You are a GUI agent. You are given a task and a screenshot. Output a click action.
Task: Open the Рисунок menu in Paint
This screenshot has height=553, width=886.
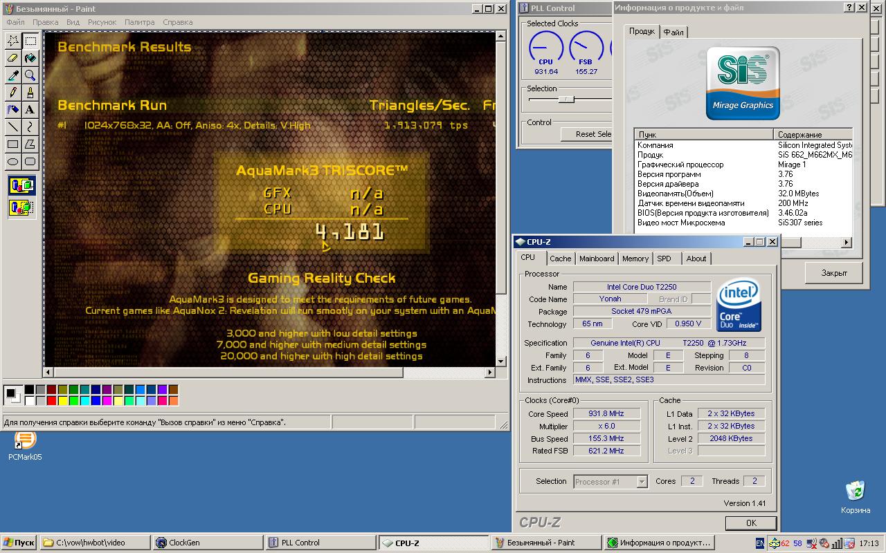(x=102, y=22)
